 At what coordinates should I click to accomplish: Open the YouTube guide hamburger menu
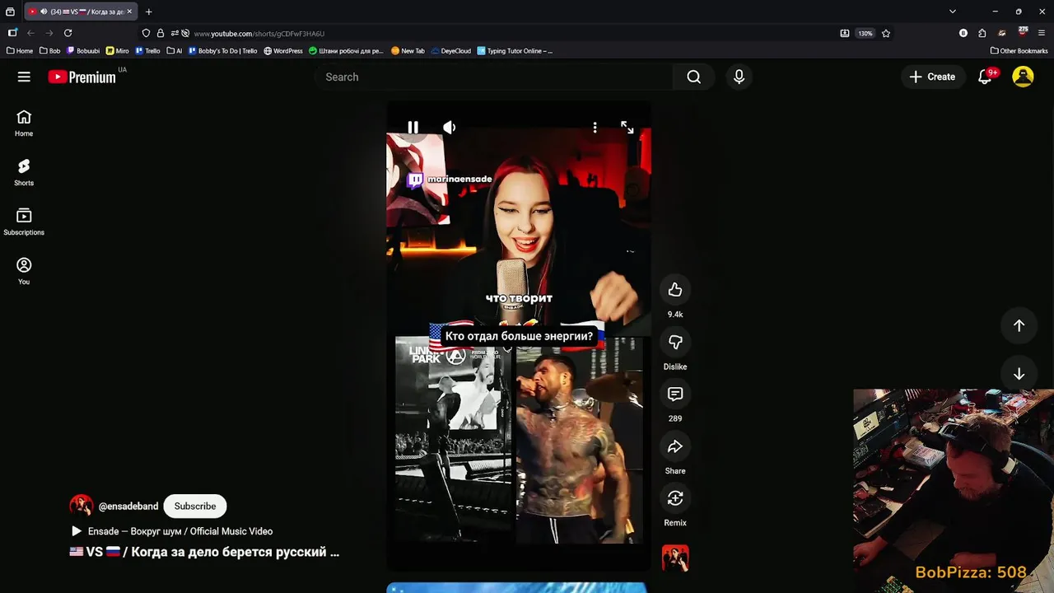pyautogui.click(x=24, y=77)
